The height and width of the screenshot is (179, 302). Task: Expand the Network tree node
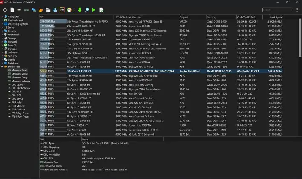tap(2, 42)
